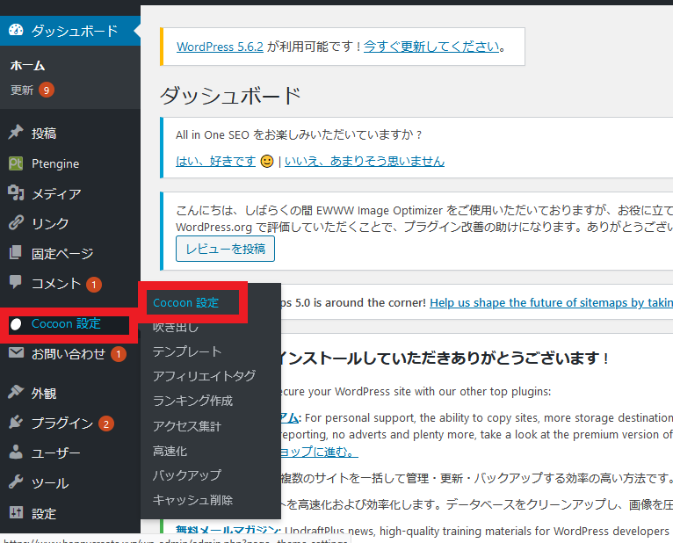Image resolution: width=673 pixels, height=543 pixels.
Task: Click the plug icon beside プラグイン
Action: tap(16, 423)
